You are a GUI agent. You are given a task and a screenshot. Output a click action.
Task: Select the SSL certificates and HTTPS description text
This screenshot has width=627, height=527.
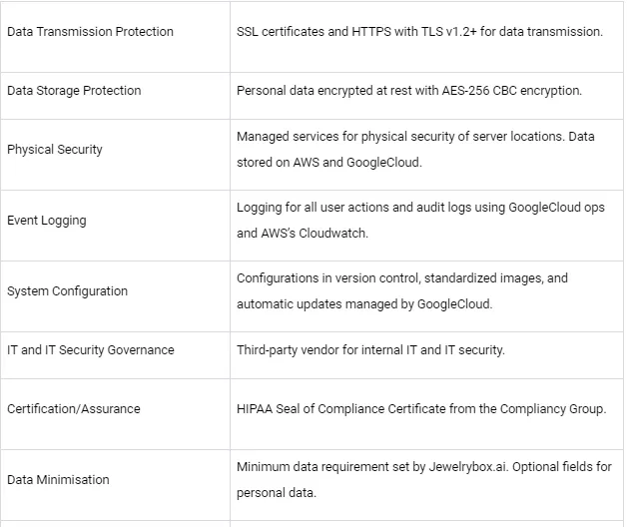tap(419, 32)
